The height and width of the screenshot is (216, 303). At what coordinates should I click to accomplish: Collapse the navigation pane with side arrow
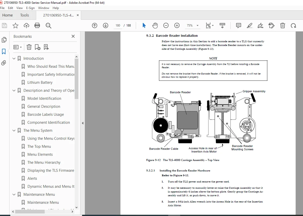[83, 123]
